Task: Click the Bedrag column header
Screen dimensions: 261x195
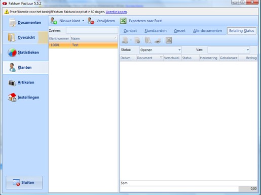Action: pos(248,58)
